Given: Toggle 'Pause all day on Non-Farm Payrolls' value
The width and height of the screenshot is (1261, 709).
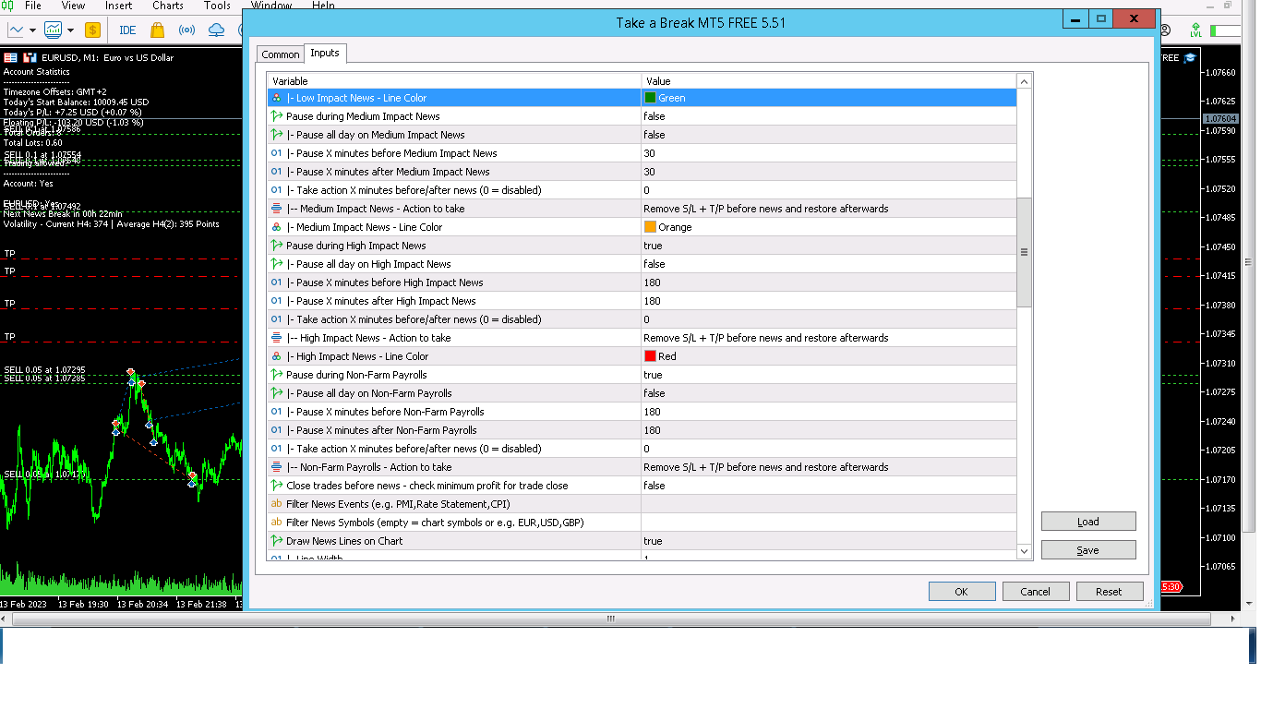Looking at the screenshot, I should coord(829,393).
